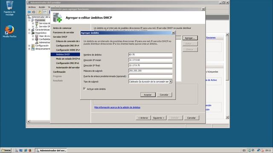Click the Visor de eventos icon

coord(37,36)
